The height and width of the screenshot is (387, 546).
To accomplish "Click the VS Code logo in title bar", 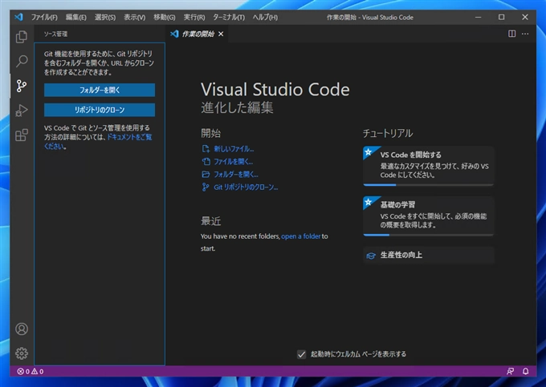I will [x=18, y=17].
